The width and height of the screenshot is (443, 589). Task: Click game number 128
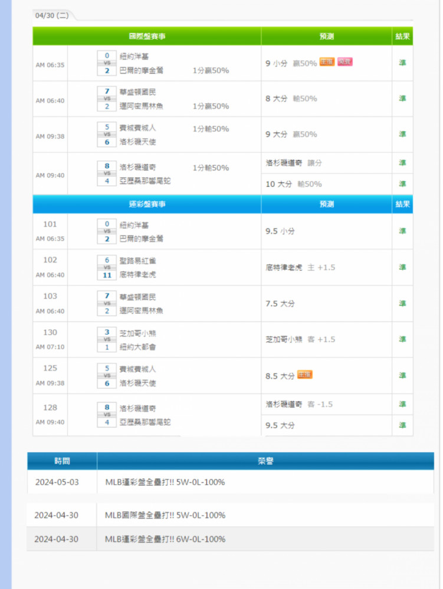50,408
